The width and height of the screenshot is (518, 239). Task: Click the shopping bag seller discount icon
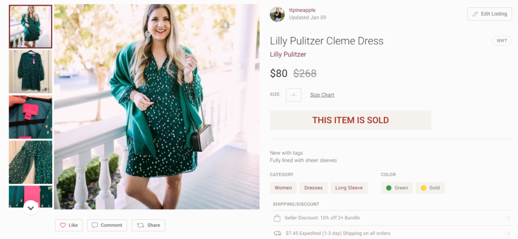277,218
